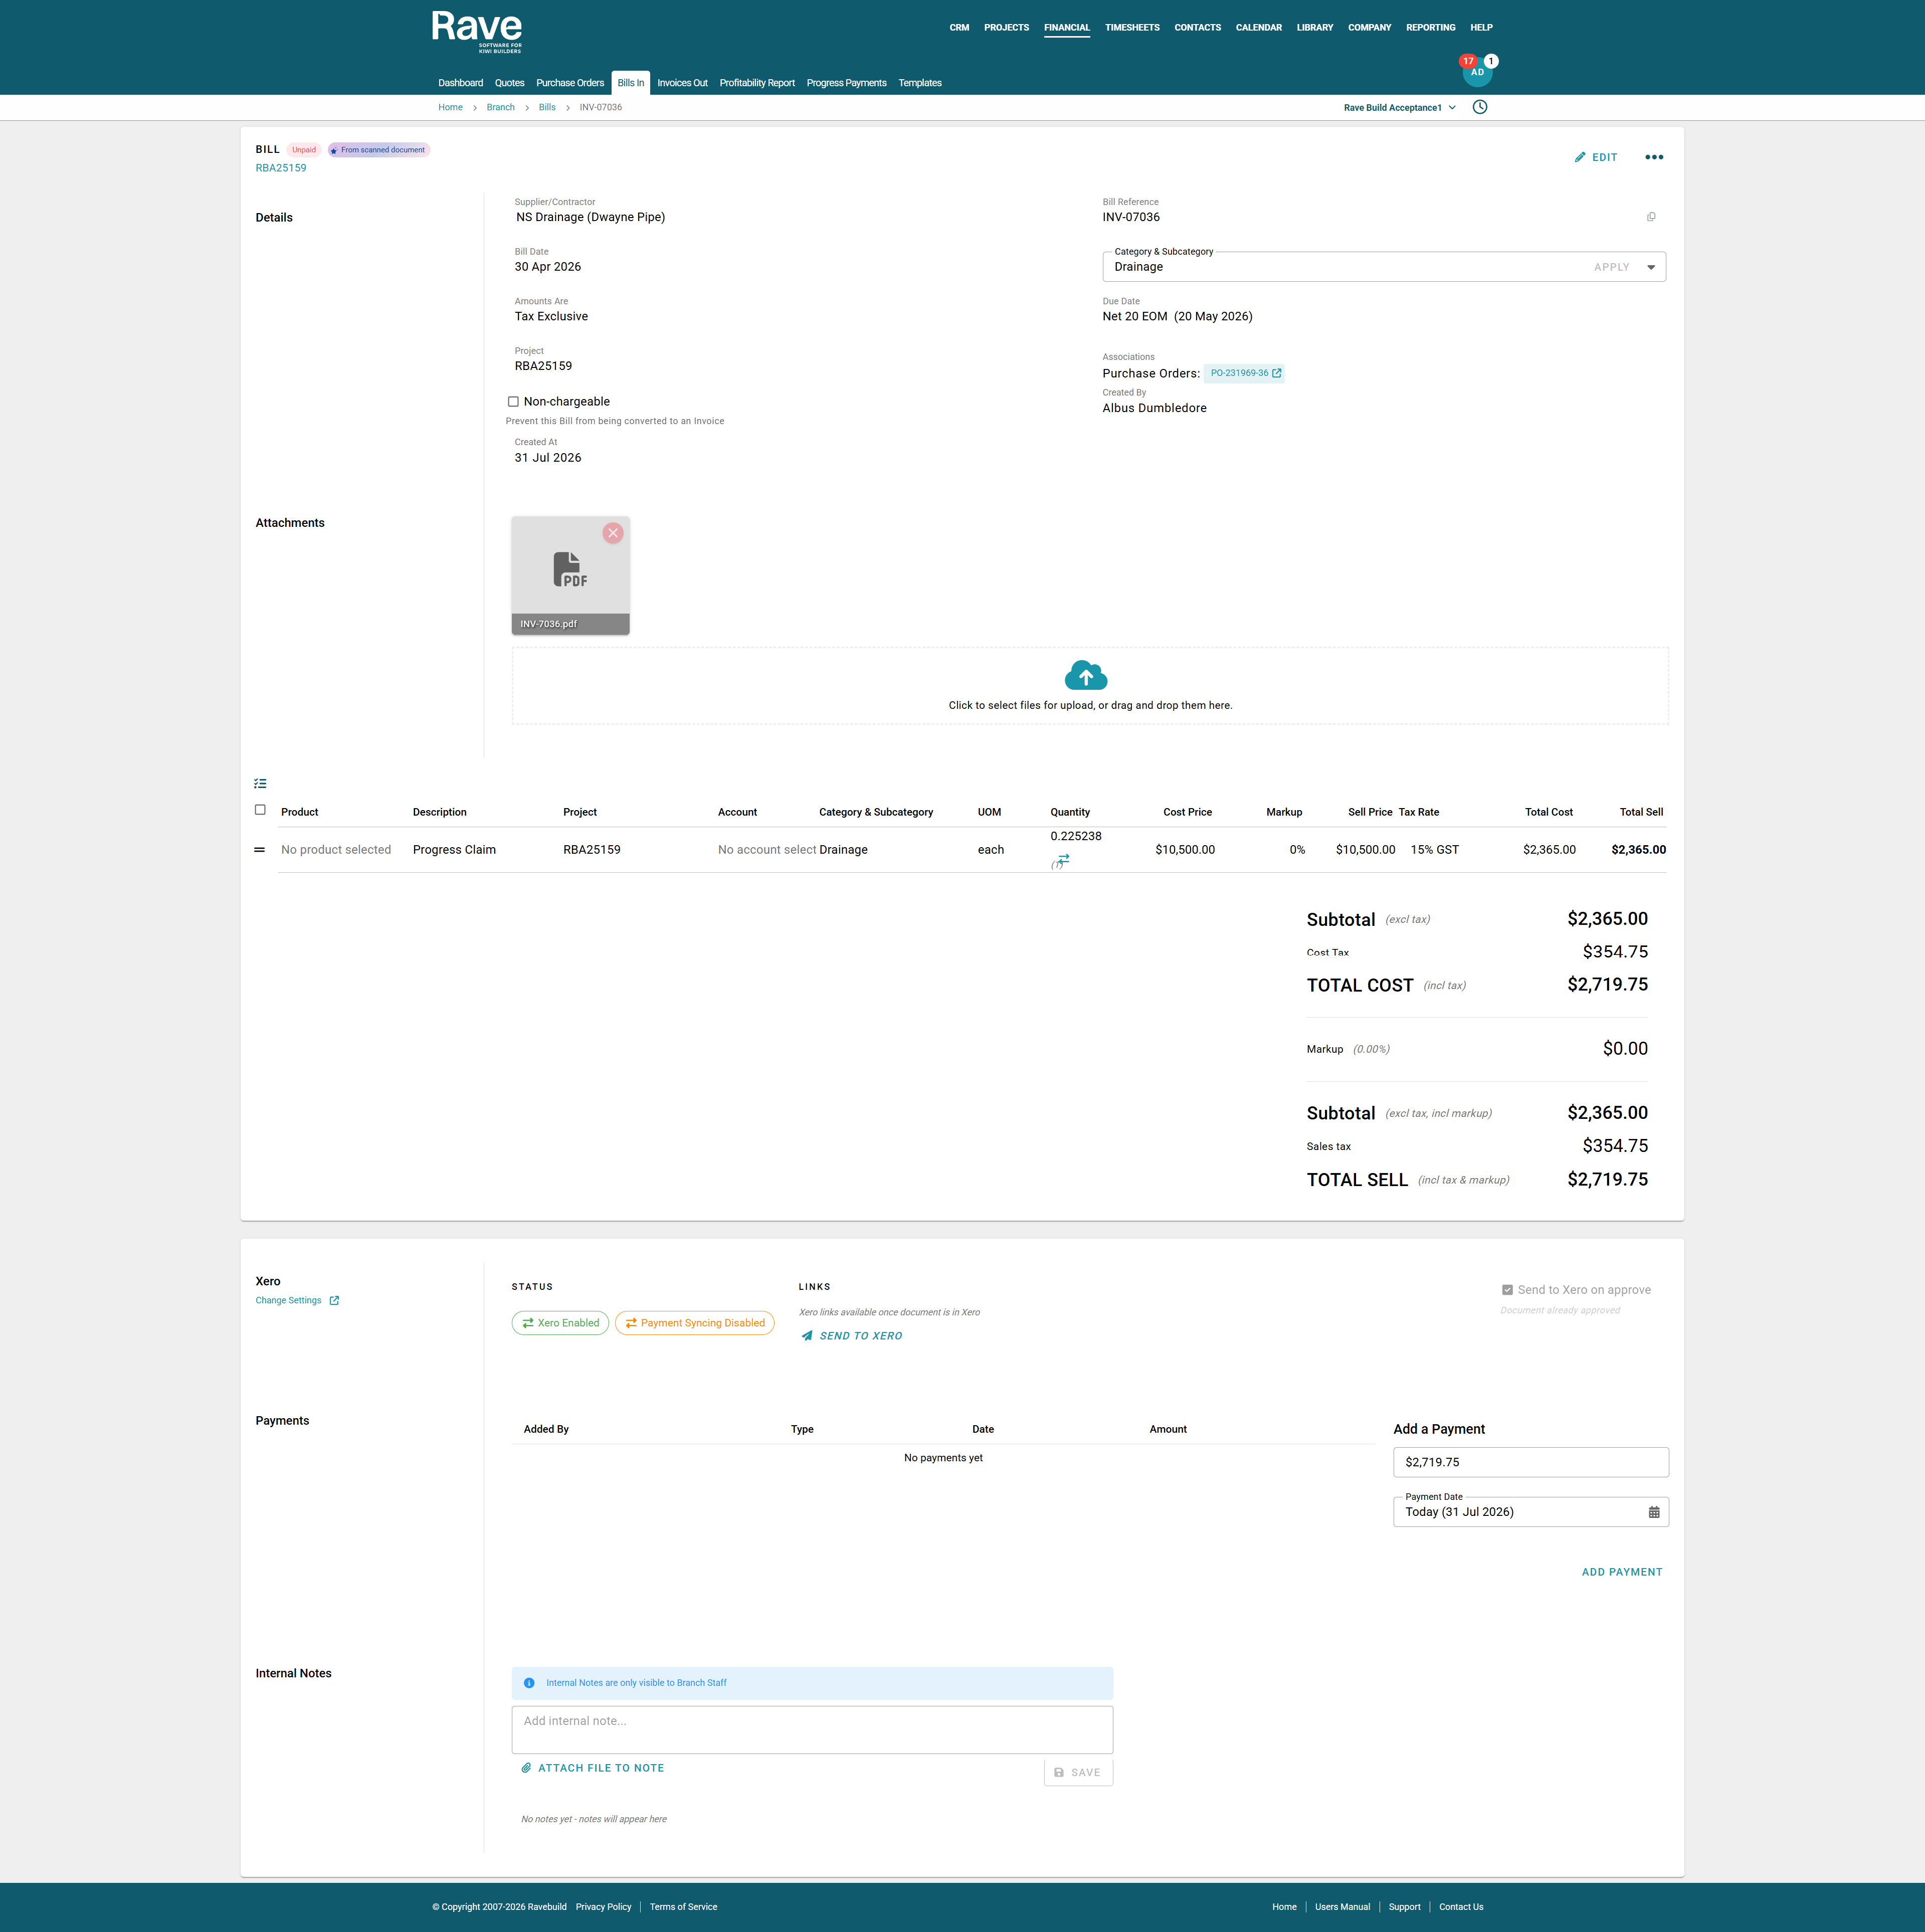This screenshot has height=1932, width=1925.
Task: Open the Progress Payments tab
Action: click(846, 83)
